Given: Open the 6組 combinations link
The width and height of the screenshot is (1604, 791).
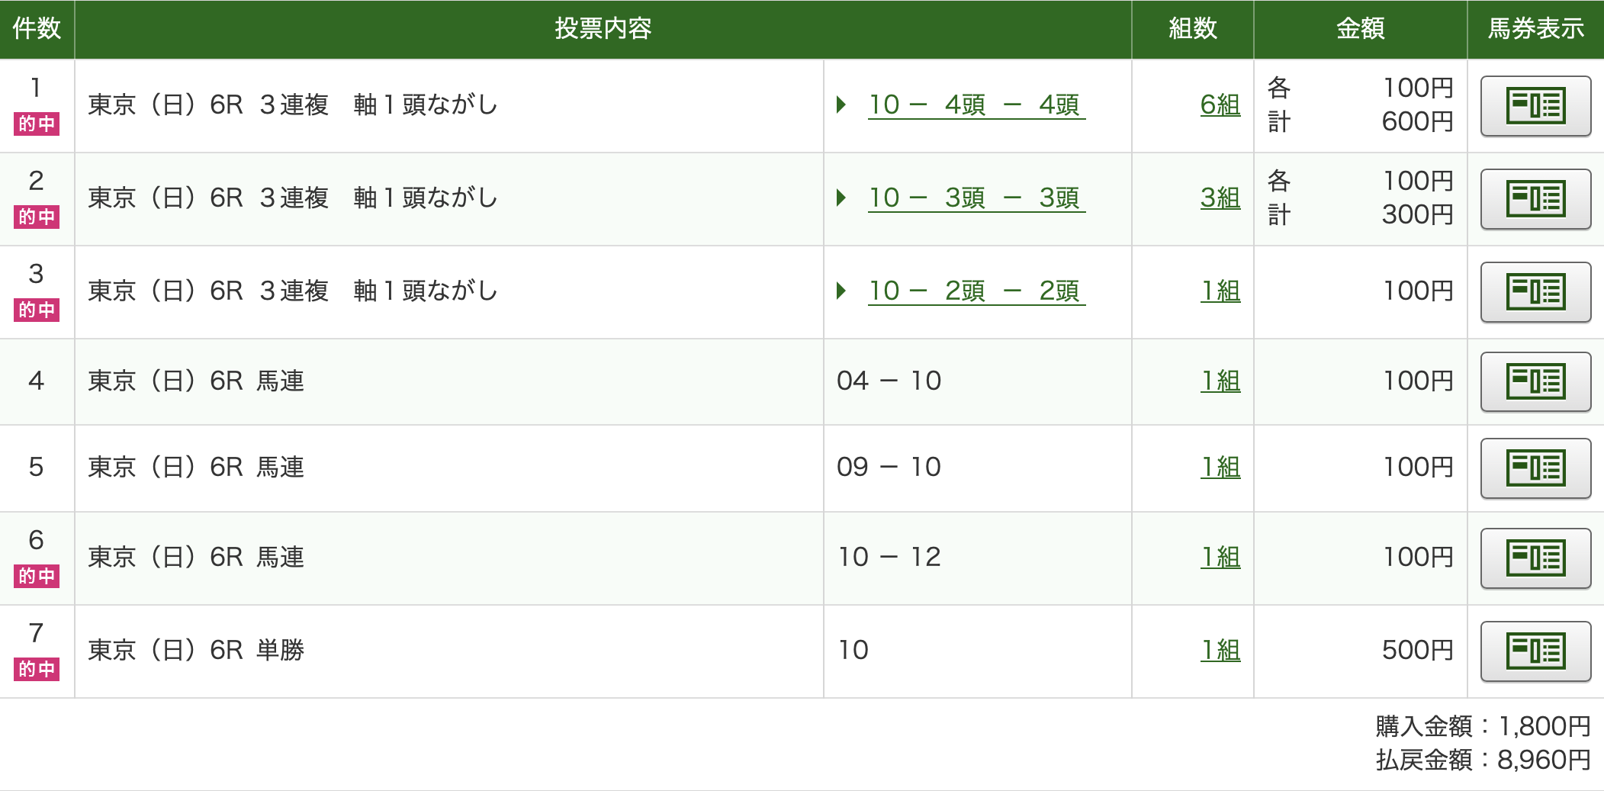Looking at the screenshot, I should click(x=1220, y=105).
